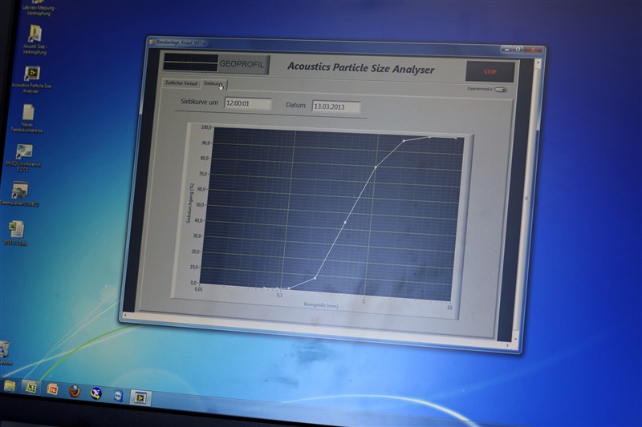This screenshot has height=427, width=642.
Task: Toggle the Expertenmodus switch
Action: pyautogui.click(x=500, y=90)
